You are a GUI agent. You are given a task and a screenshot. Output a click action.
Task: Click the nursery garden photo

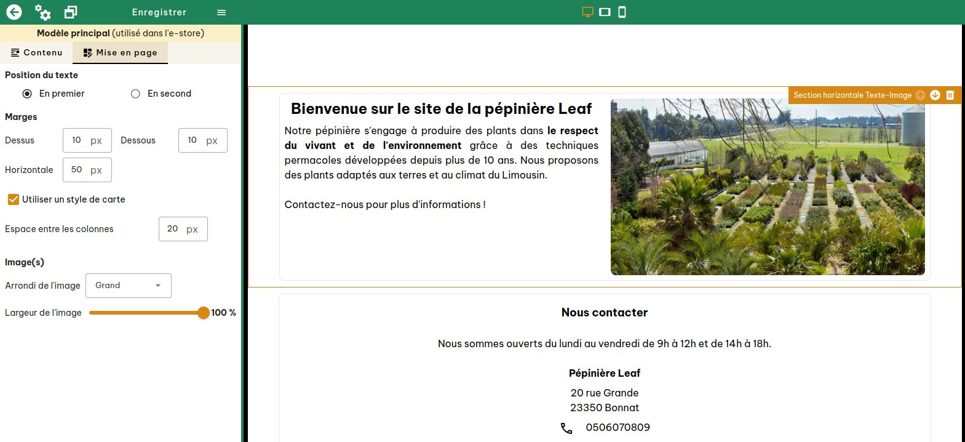[x=768, y=187]
